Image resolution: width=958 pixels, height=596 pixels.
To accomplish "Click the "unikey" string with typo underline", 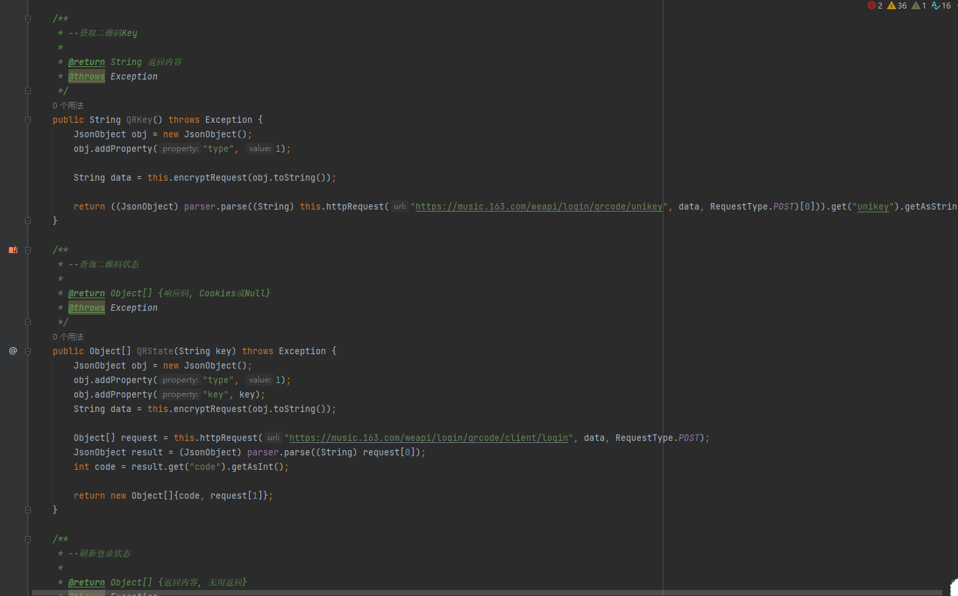I will click(873, 206).
